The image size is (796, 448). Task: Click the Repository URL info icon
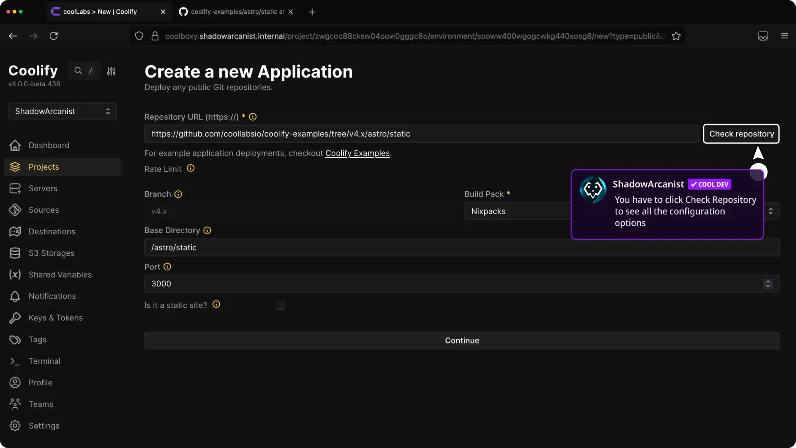click(x=252, y=117)
